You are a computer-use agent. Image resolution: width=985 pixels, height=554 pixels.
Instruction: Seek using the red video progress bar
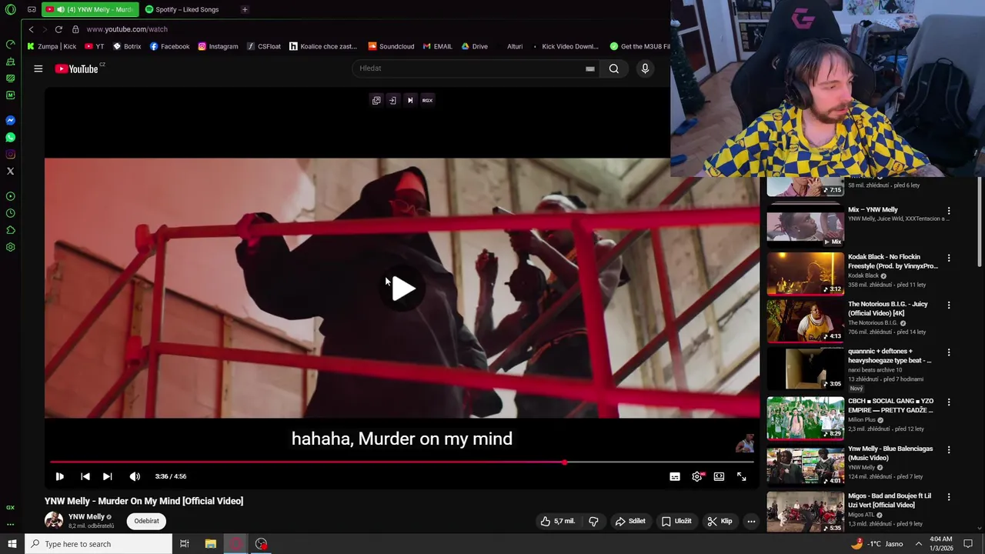[402, 462]
